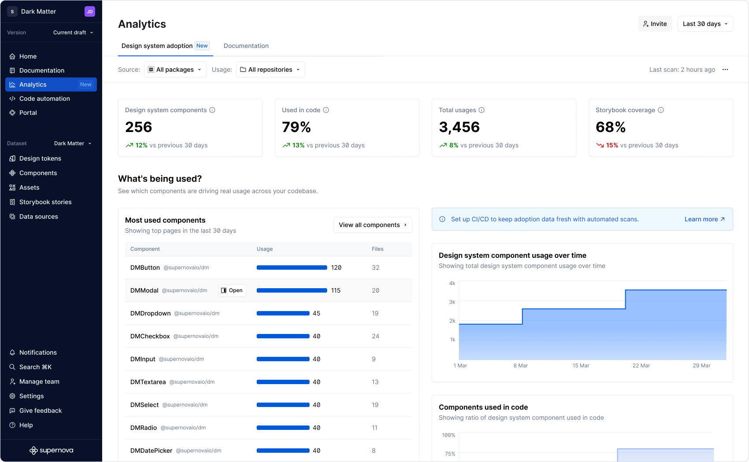Click the Help question mark icon
The image size is (749, 462).
[x=12, y=425]
